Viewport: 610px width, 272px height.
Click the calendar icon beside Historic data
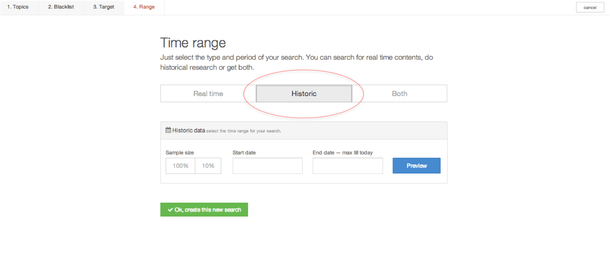tap(168, 131)
